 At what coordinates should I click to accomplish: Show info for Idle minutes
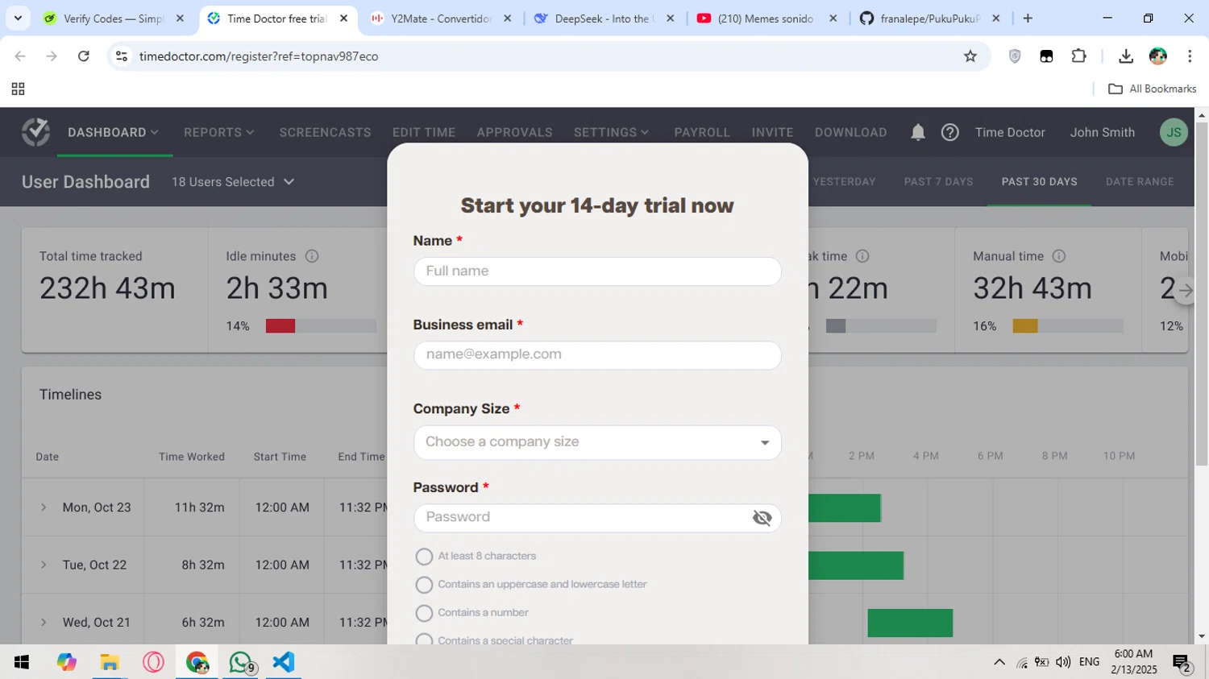click(x=312, y=256)
